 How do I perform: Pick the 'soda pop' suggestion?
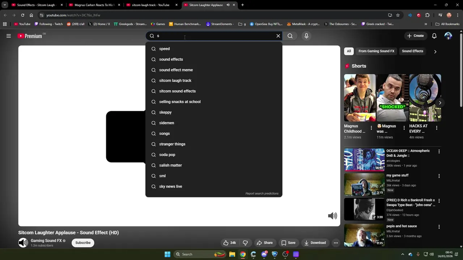pyautogui.click(x=214, y=155)
